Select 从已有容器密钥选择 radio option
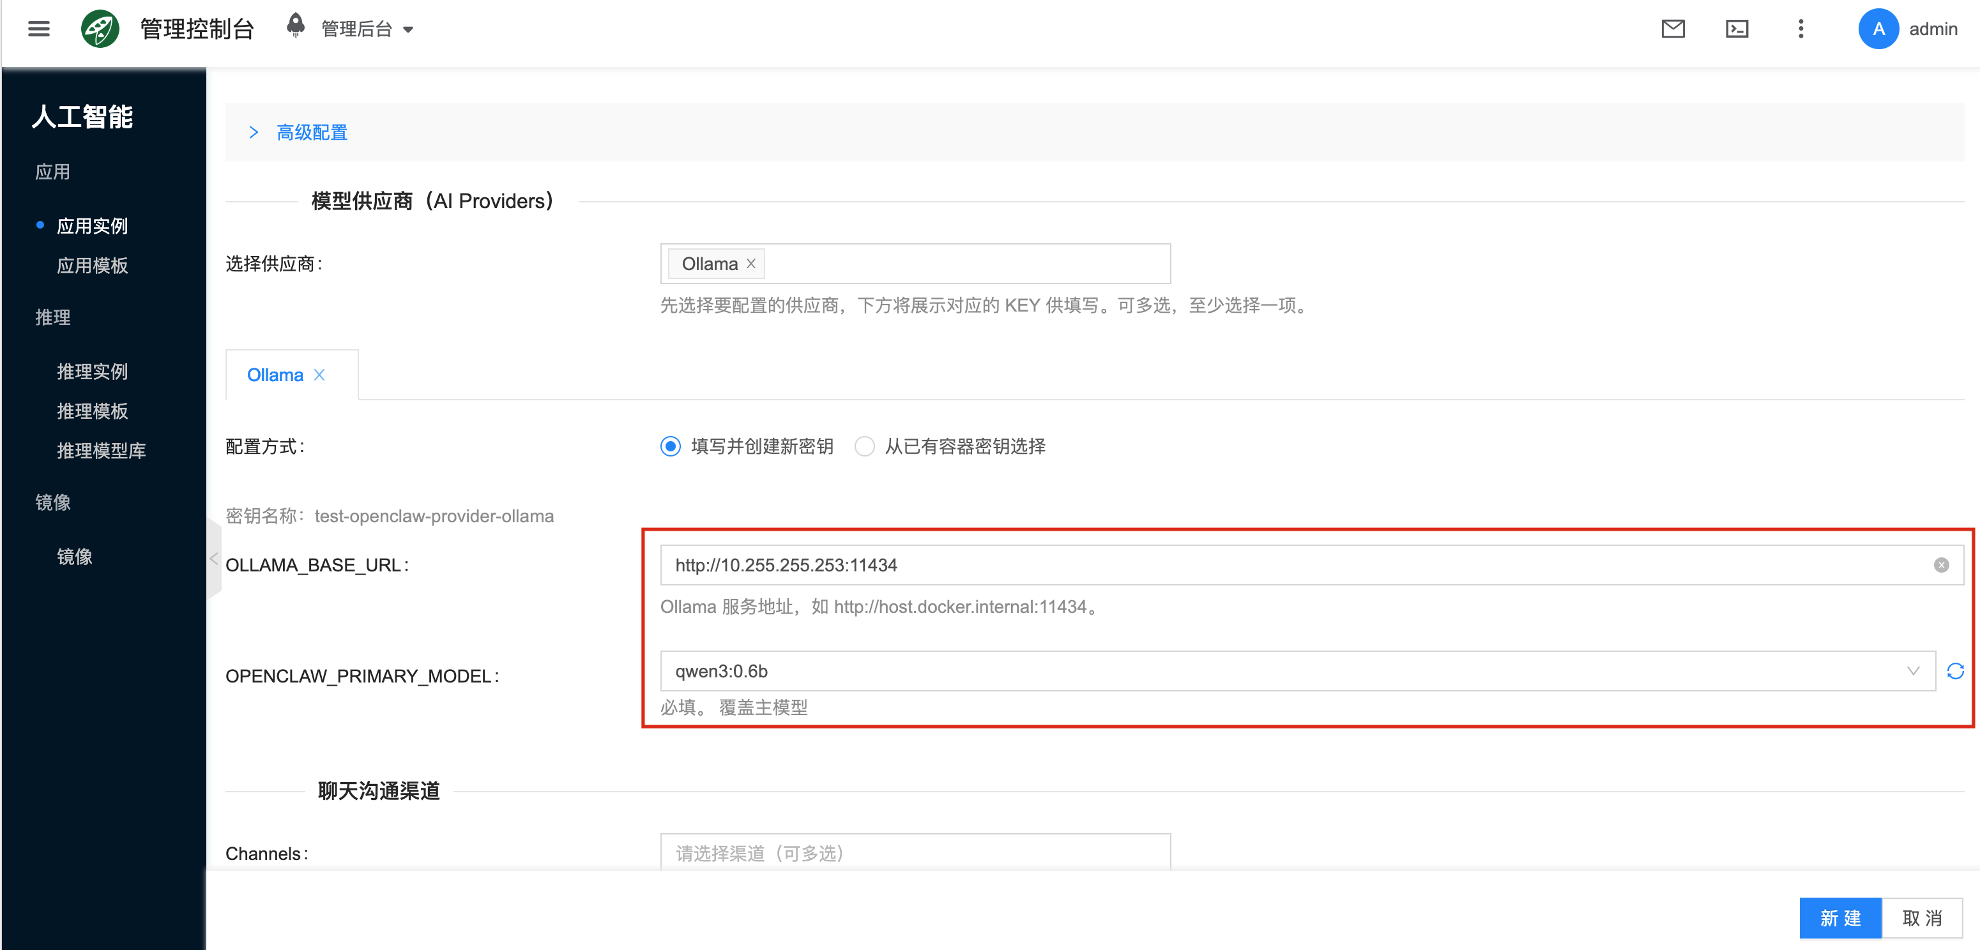 coord(864,446)
